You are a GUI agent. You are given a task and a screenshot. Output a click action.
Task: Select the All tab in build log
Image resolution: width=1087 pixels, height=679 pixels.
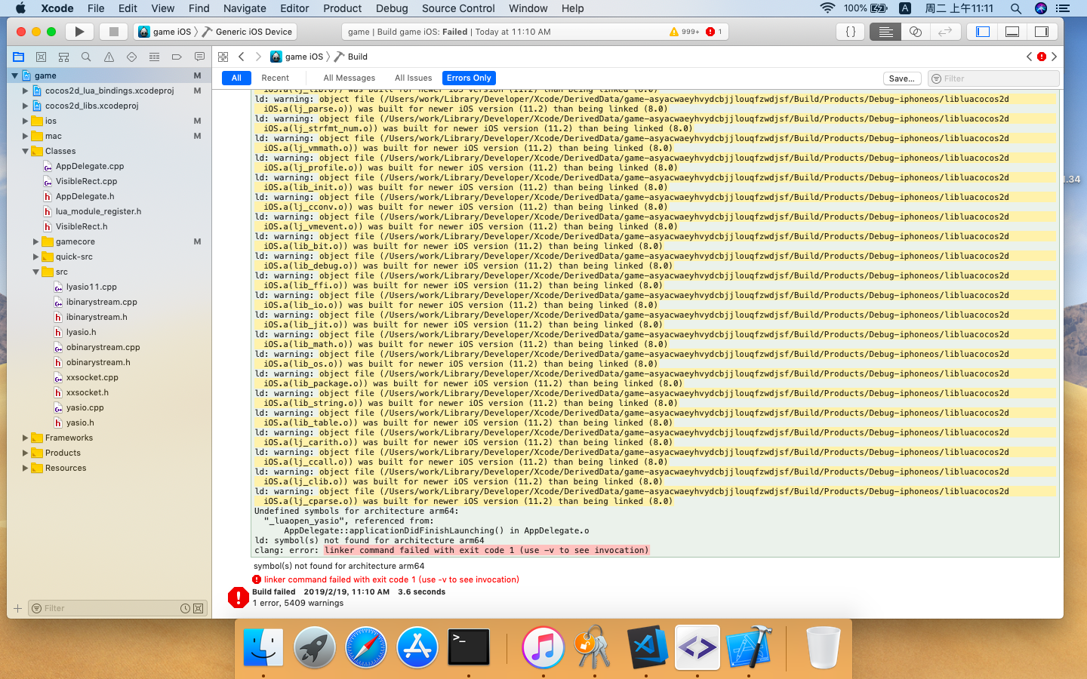[x=236, y=78]
